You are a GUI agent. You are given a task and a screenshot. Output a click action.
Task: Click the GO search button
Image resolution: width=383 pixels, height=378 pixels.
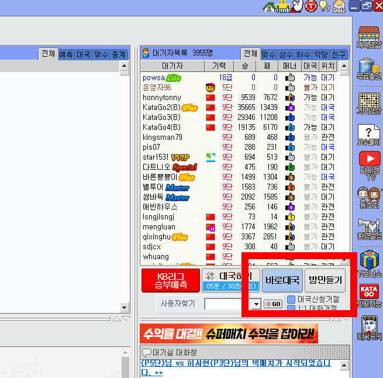[x=273, y=304]
